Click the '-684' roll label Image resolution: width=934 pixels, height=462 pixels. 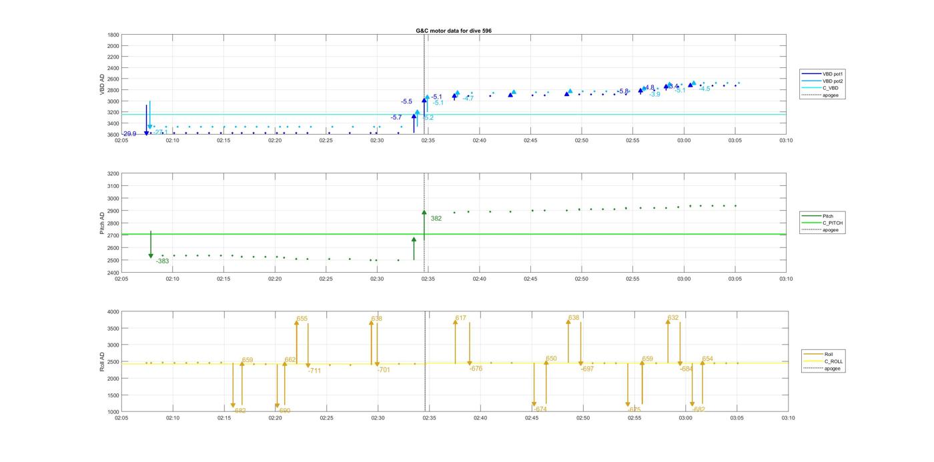[x=686, y=369]
